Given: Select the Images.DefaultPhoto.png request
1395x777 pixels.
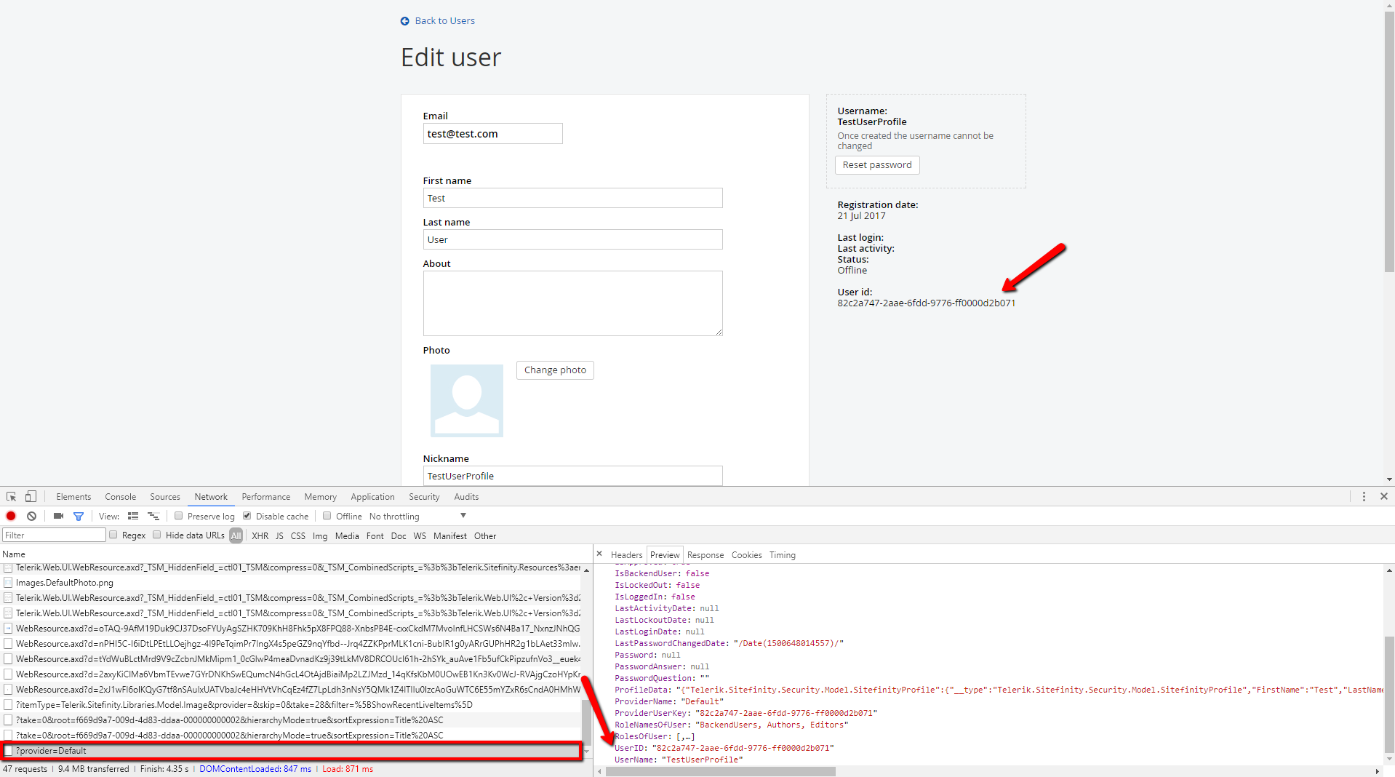Looking at the screenshot, I should tap(291, 583).
